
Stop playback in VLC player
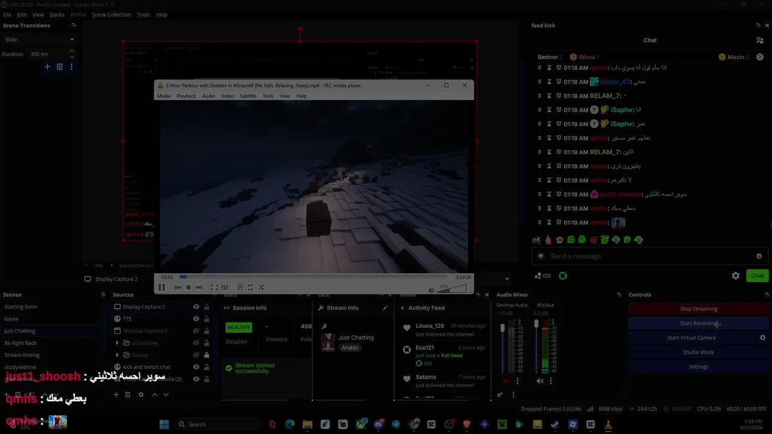pos(188,288)
